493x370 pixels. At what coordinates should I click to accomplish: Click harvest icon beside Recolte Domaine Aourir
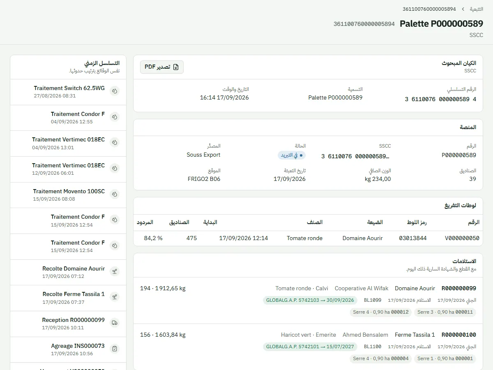[115, 272]
